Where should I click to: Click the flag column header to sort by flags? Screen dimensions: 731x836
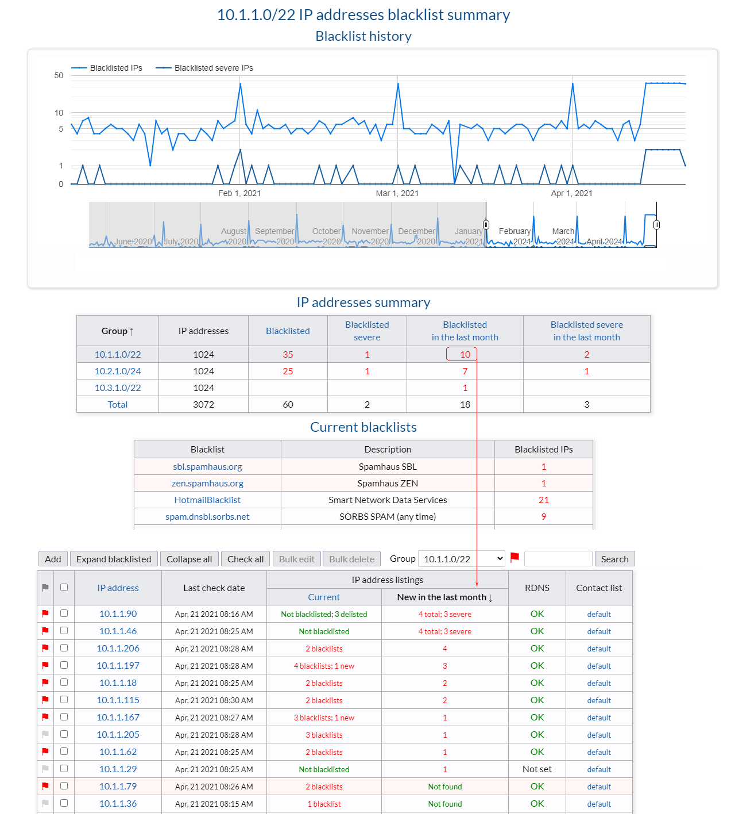(x=45, y=588)
